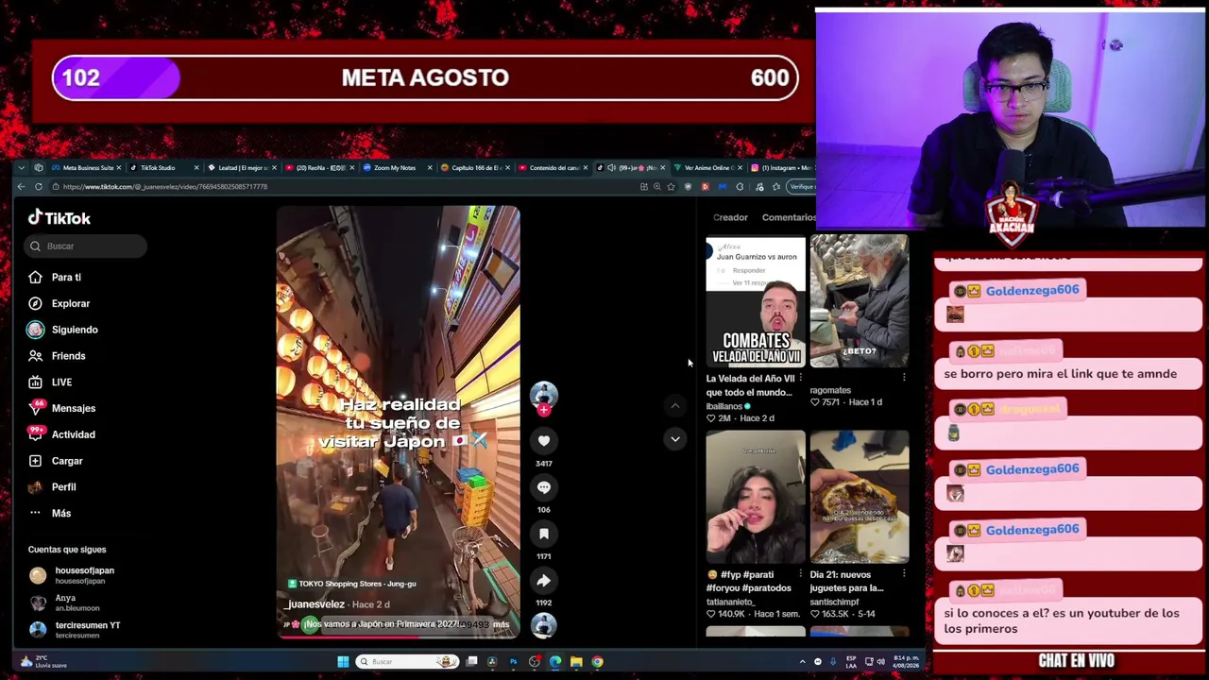Open File Explorer from the taskbar
This screenshot has width=1209, height=680.
coord(576,662)
